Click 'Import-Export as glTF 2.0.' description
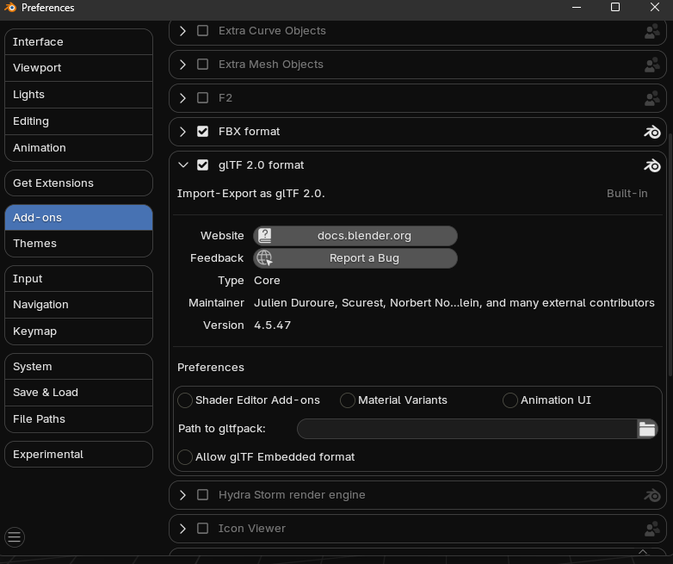This screenshot has height=564, width=673. pyautogui.click(x=251, y=193)
